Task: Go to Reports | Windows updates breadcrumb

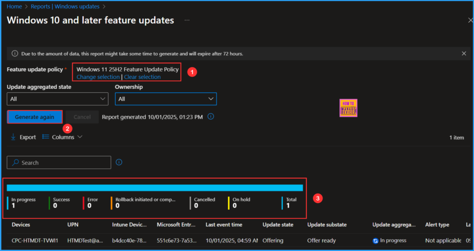Action: [65, 6]
